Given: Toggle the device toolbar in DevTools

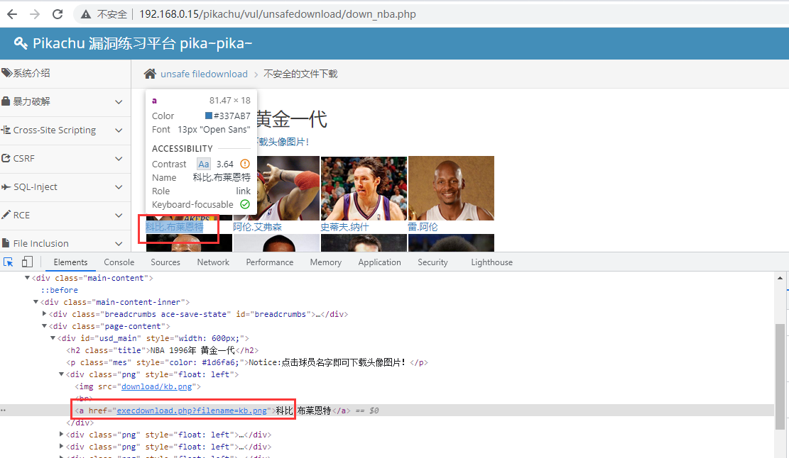Looking at the screenshot, I should pyautogui.click(x=27, y=262).
